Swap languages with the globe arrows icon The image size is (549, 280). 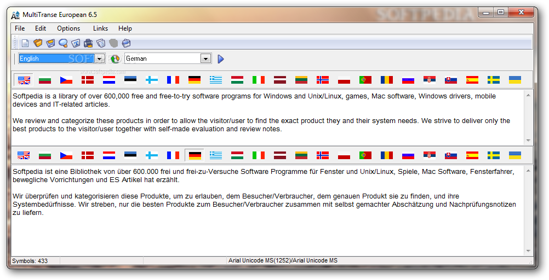(115, 59)
